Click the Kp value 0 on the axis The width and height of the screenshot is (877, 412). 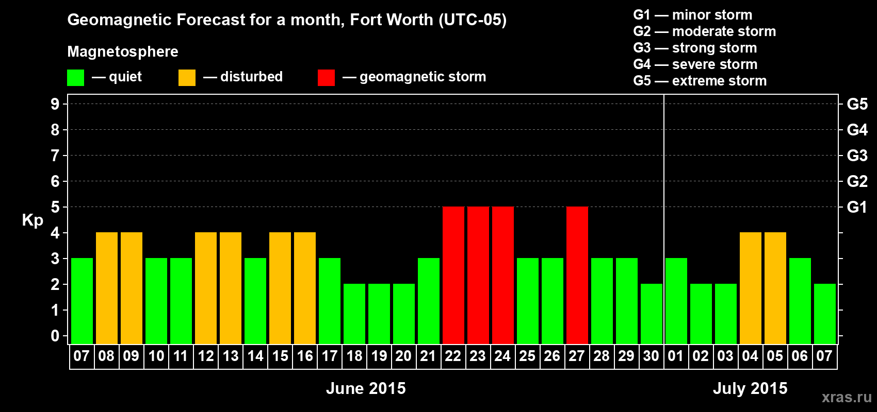[55, 336]
